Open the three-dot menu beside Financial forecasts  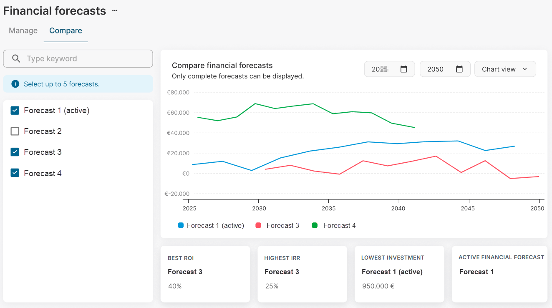click(x=115, y=11)
